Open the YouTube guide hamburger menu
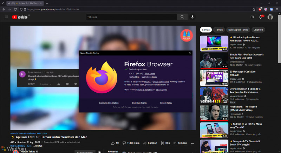Screen dimensions: 281x153 [x=6, y=17]
